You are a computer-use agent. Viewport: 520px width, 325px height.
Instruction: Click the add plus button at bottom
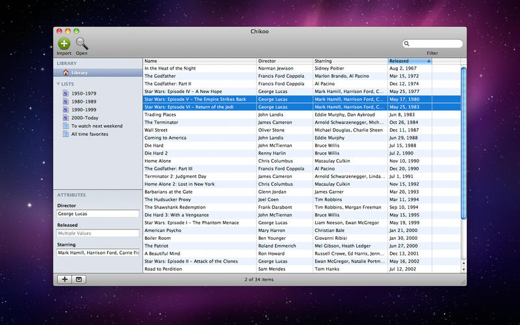pos(64,279)
